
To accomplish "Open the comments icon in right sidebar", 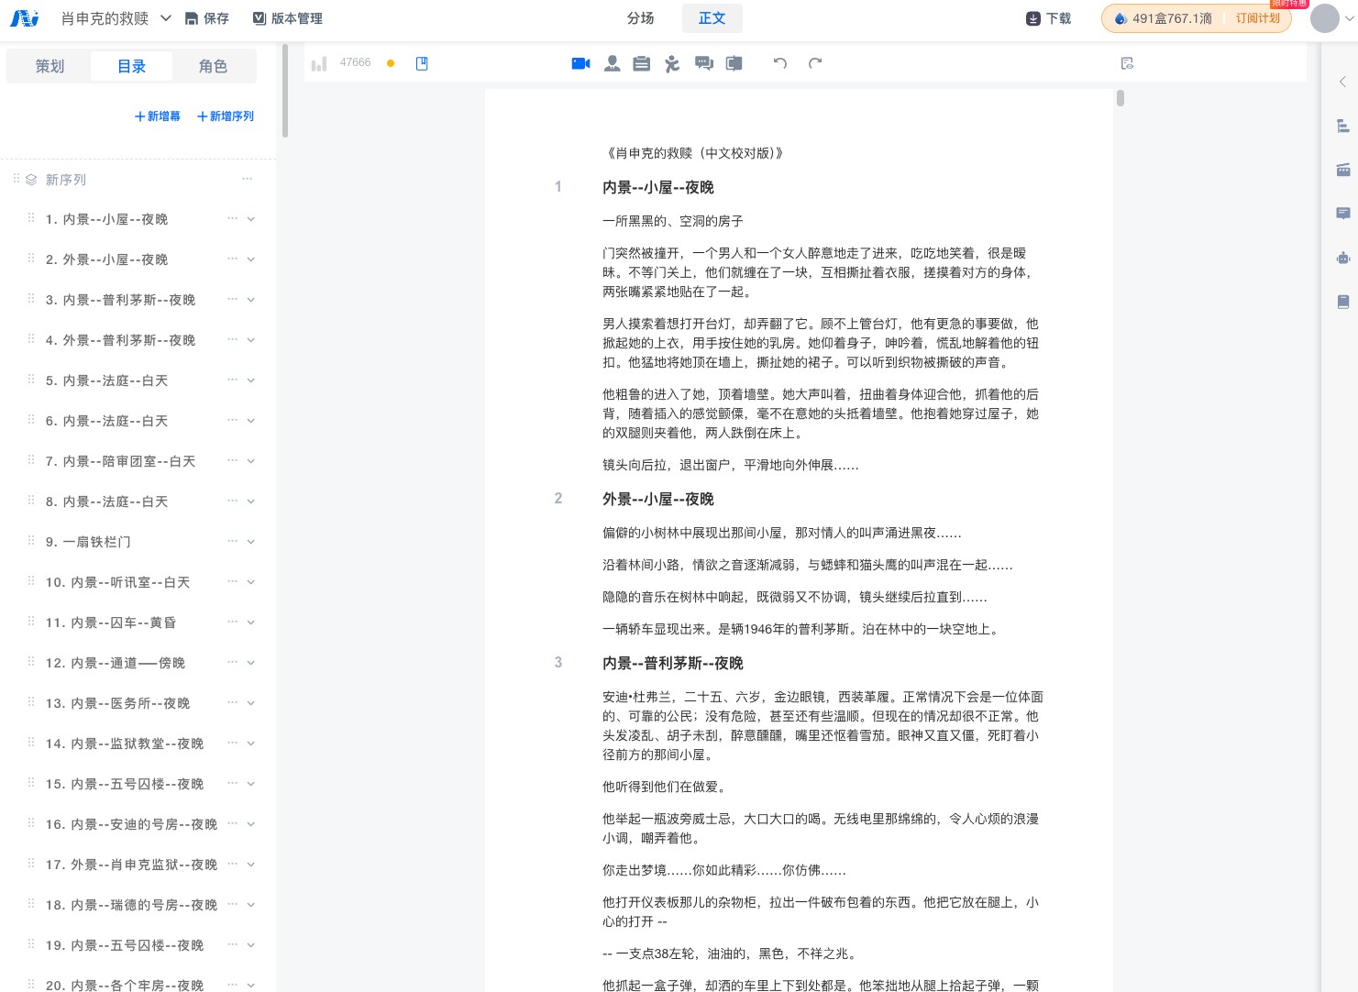I will click(1343, 214).
